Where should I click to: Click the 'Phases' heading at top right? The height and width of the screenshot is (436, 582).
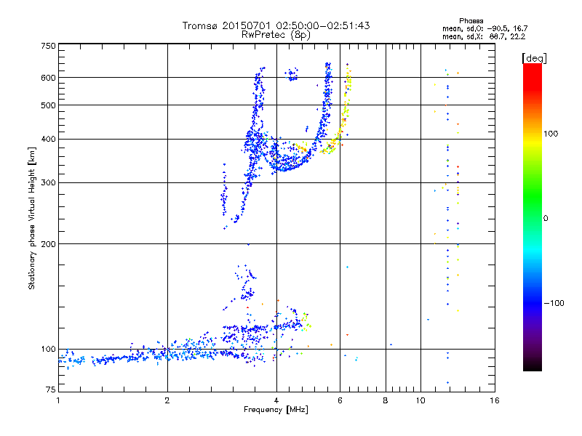click(471, 21)
